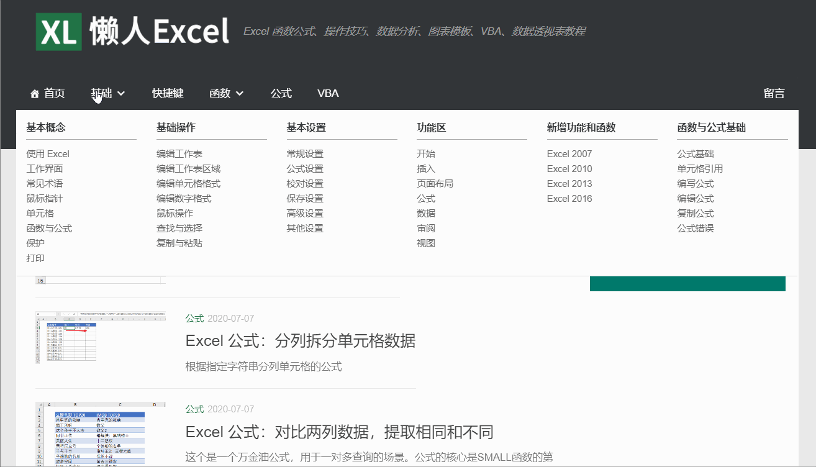Open 数据 under 功能区
Image resolution: width=816 pixels, height=467 pixels.
click(x=426, y=214)
